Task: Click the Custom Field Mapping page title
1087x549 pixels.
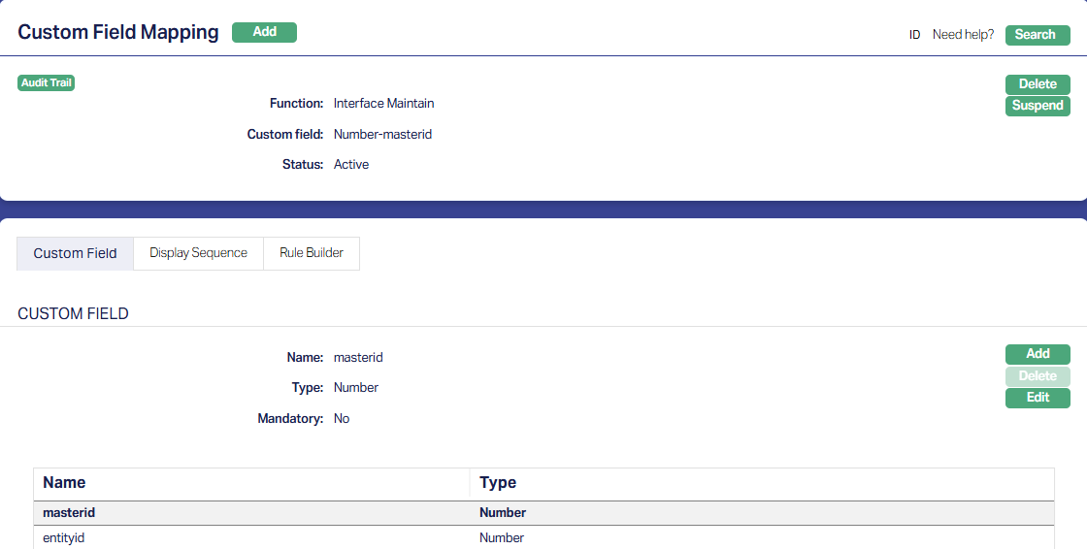Action: pyautogui.click(x=118, y=32)
